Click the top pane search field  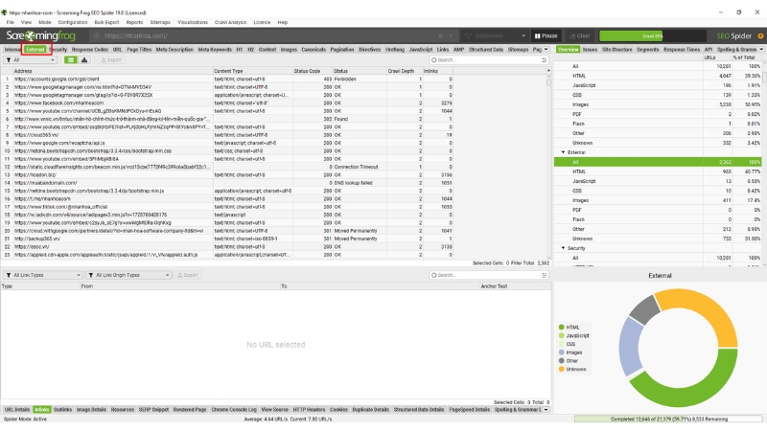[x=484, y=59]
